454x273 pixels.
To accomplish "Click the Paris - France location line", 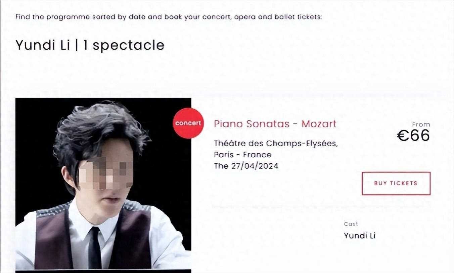I will click(242, 155).
